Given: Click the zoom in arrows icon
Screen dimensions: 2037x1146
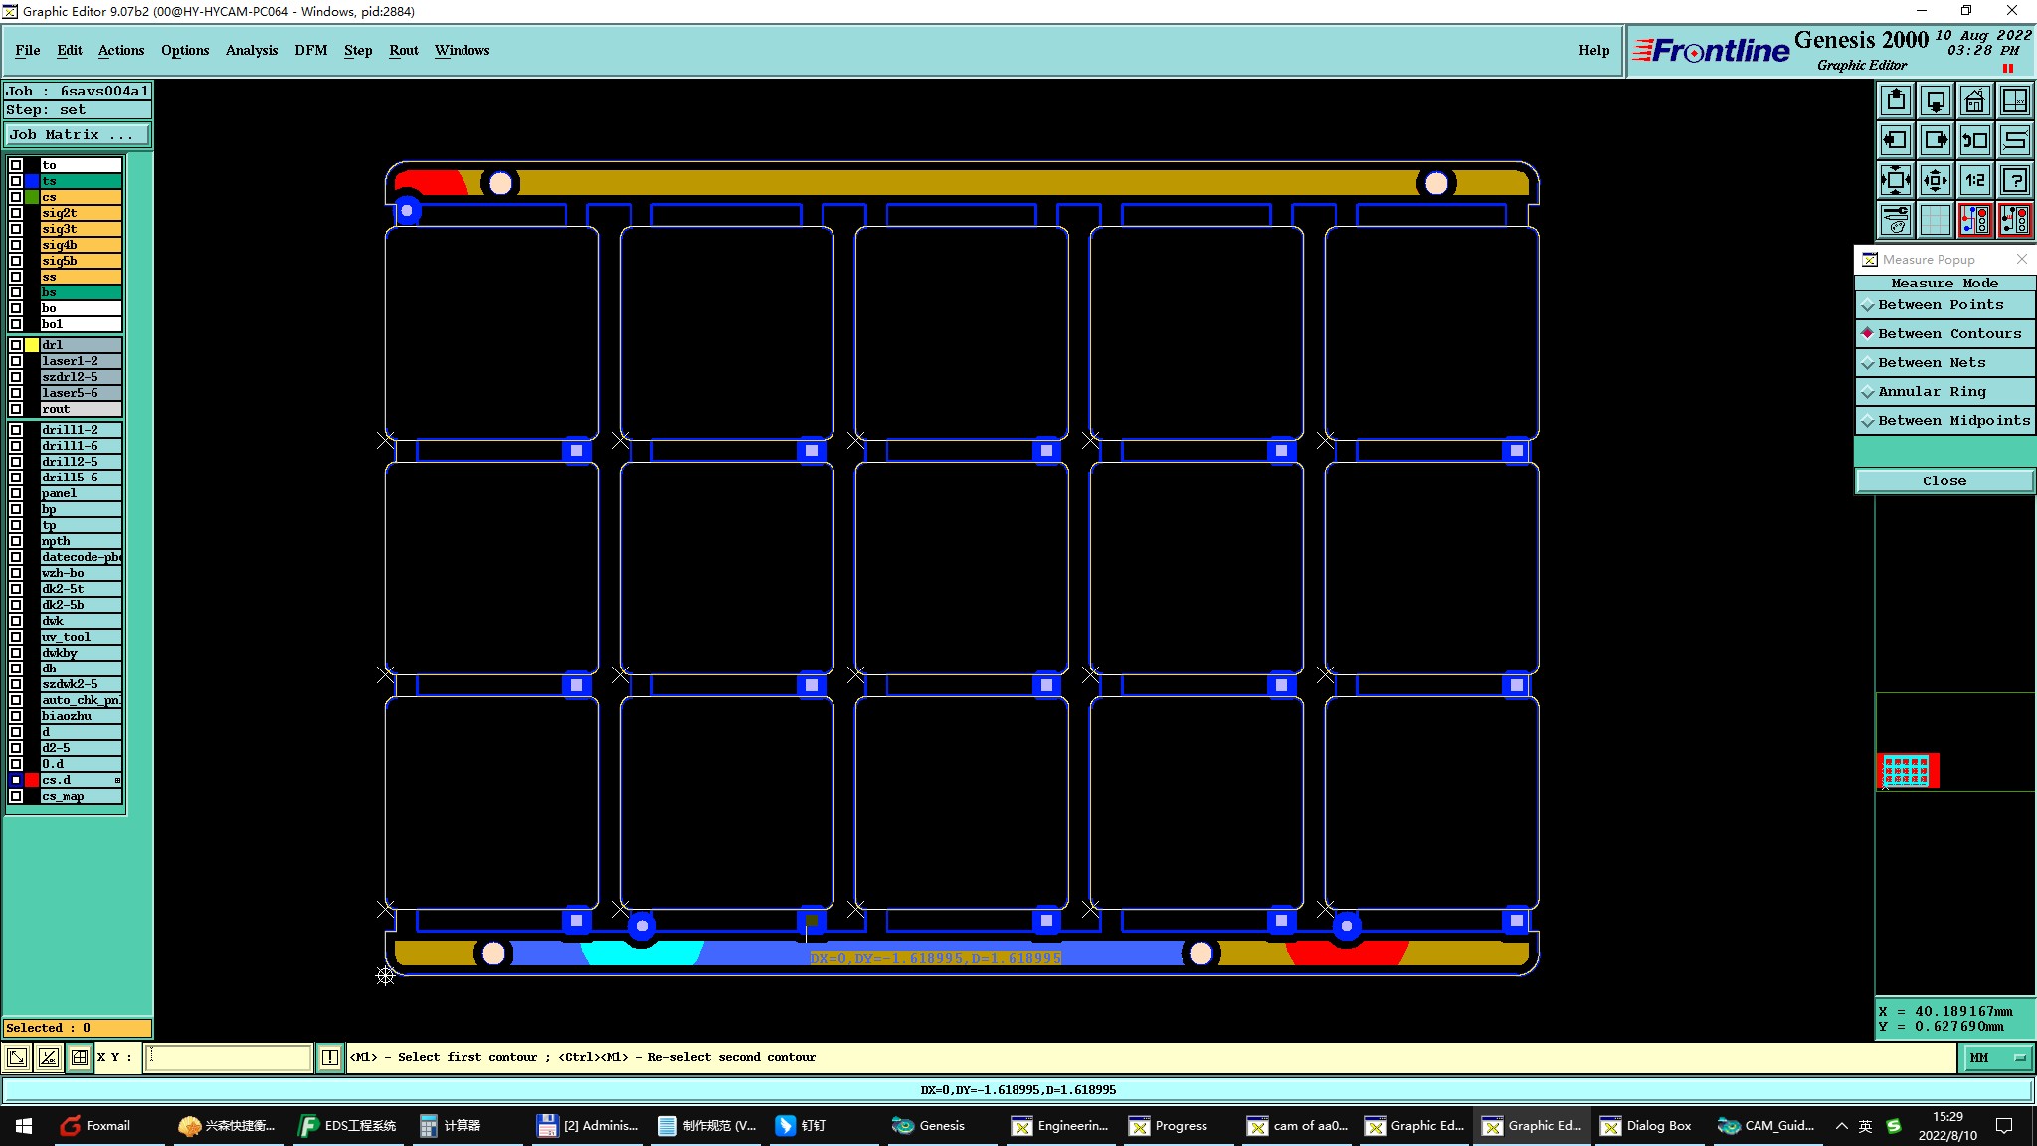Looking at the screenshot, I should [x=1896, y=180].
